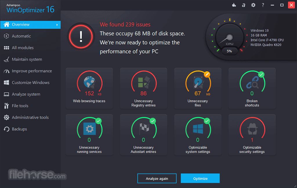Open the Administrative tools label
The width and height of the screenshot is (297, 188).
click(30, 117)
